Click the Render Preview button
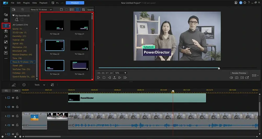Viewport: 262px width, 139px height. (239, 73)
